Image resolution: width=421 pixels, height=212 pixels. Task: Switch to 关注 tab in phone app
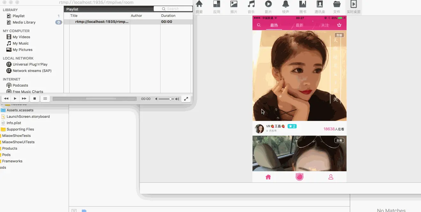[x=325, y=25]
